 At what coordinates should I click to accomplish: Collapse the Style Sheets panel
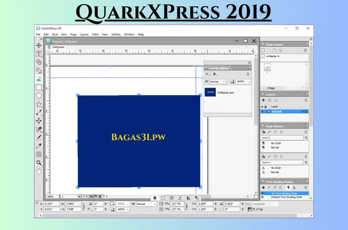(263, 126)
